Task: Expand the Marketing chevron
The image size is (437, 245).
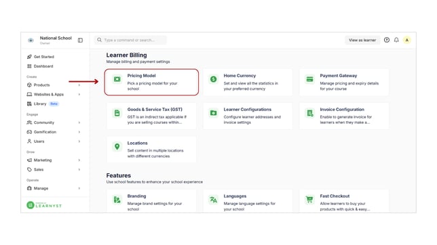Action: pos(79,160)
